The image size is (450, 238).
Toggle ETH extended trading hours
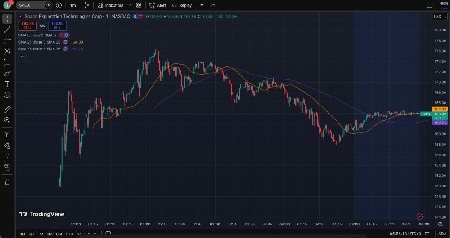coord(428,234)
